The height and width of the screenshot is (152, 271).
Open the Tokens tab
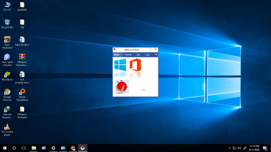pyautogui.click(x=128, y=54)
